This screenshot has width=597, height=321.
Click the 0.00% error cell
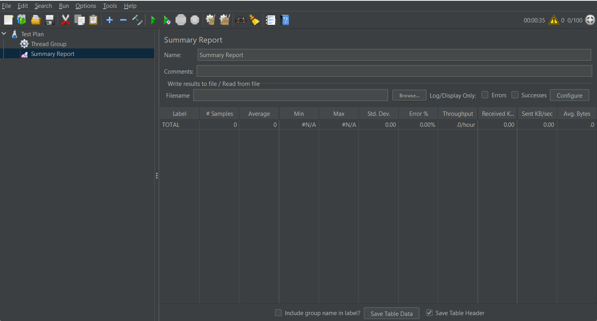tap(418, 124)
